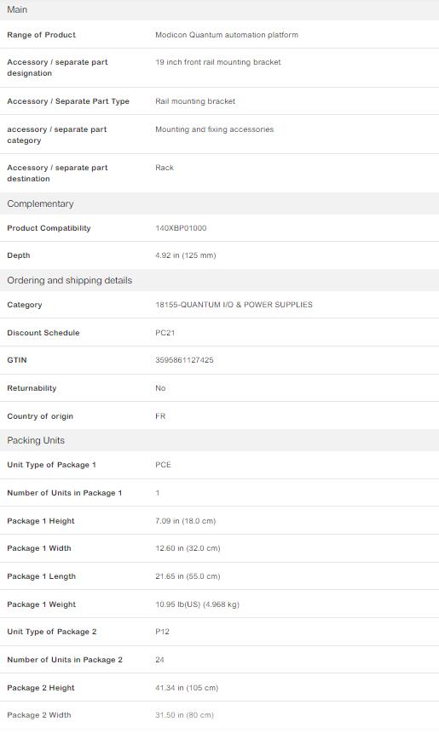Toggle the Packing Units section header
The image size is (439, 733).
pos(220,440)
